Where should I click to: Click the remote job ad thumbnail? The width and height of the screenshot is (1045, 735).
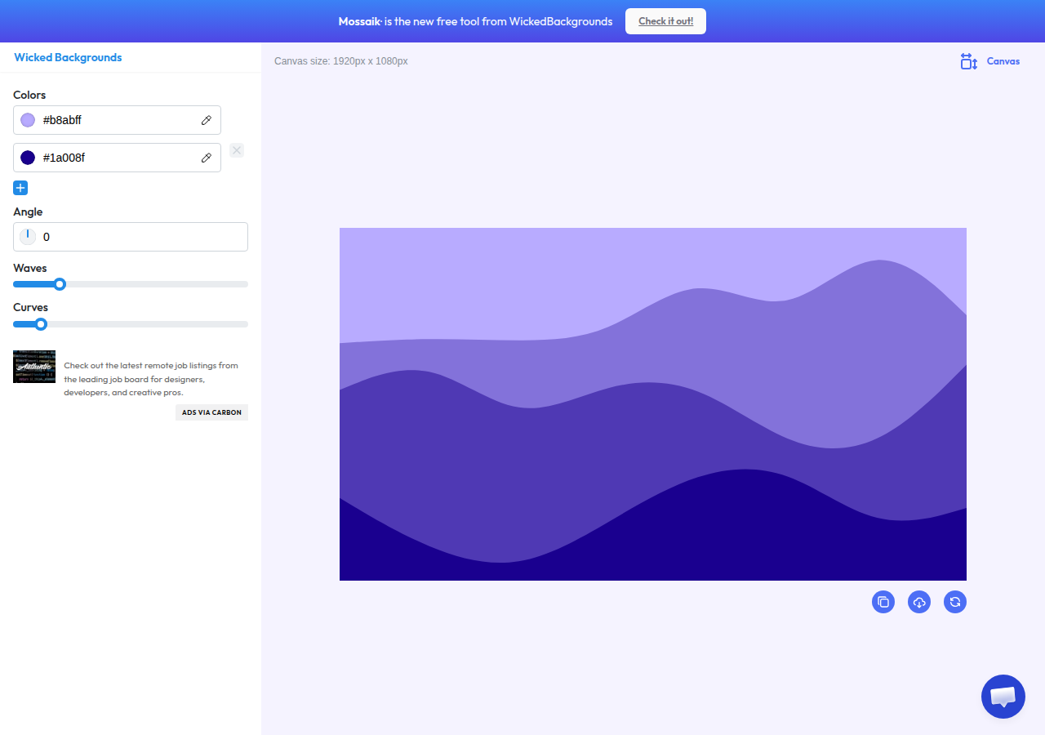(x=34, y=367)
